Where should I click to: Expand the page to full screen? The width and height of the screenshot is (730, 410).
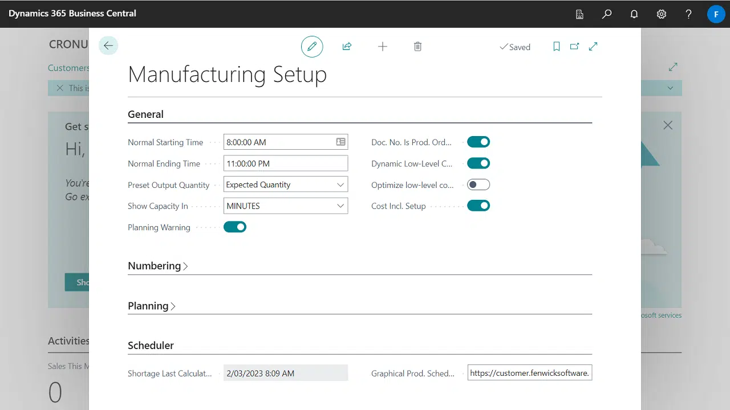click(x=593, y=46)
